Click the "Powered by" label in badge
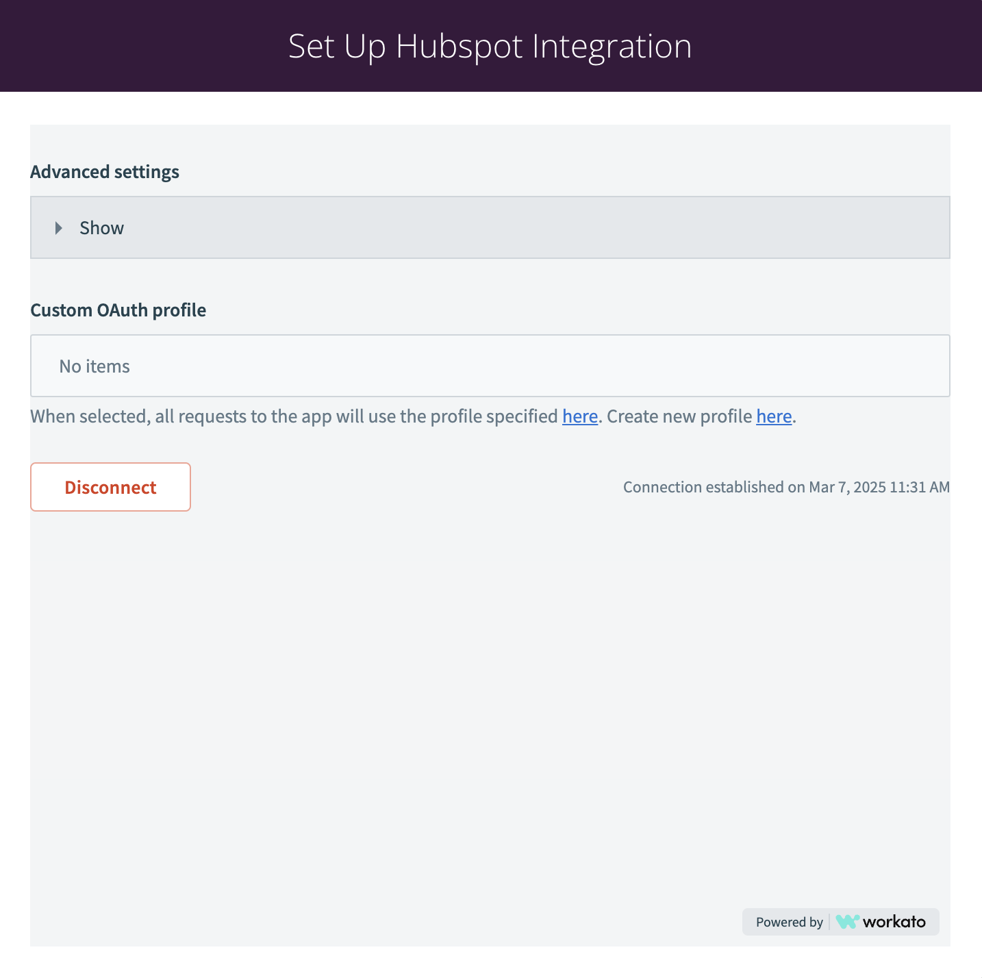Viewport: 982px width, 978px height. coord(790,922)
